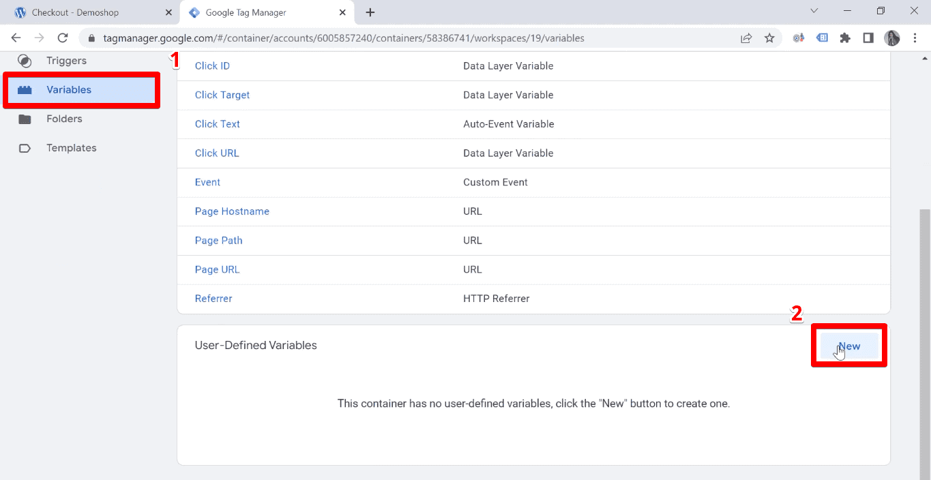Click the browser back arrow

point(15,38)
